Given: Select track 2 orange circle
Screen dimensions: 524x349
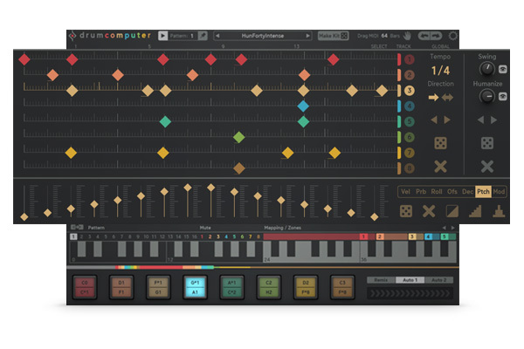Looking at the screenshot, I should pos(410,75).
